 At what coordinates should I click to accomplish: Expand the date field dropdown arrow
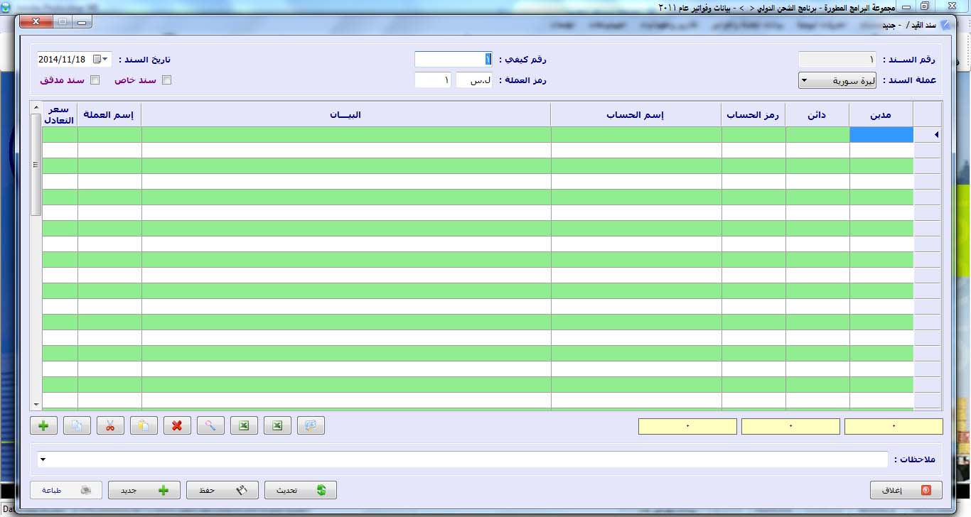[x=106, y=59]
